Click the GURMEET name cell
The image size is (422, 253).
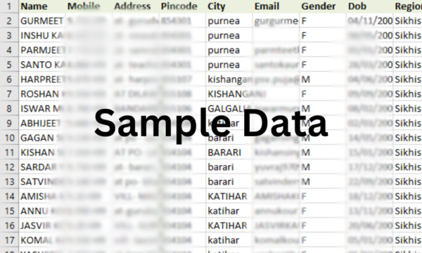pos(42,20)
